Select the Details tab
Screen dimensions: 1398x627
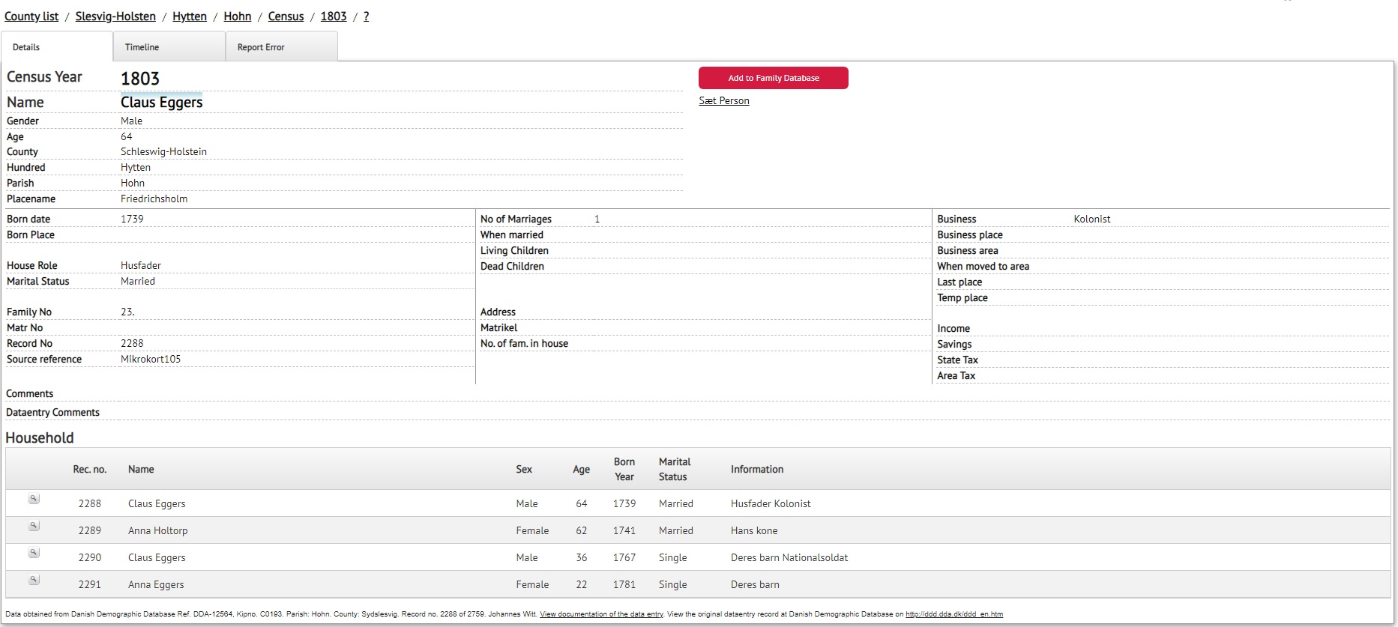click(26, 47)
